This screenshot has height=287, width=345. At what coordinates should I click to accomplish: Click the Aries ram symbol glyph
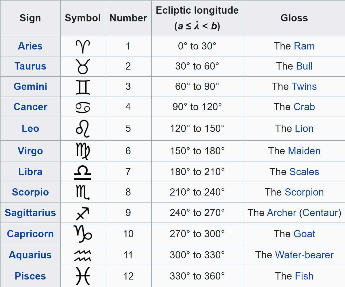(83, 47)
